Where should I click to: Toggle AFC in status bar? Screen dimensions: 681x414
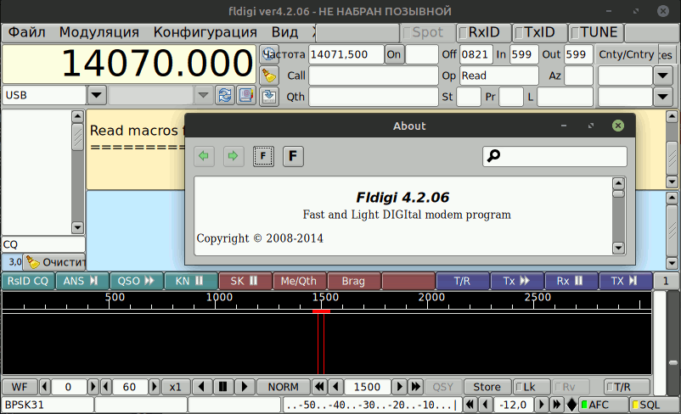pyautogui.click(x=603, y=405)
